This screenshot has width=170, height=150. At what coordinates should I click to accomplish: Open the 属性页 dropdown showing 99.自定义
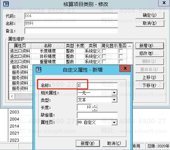[x=114, y=123]
